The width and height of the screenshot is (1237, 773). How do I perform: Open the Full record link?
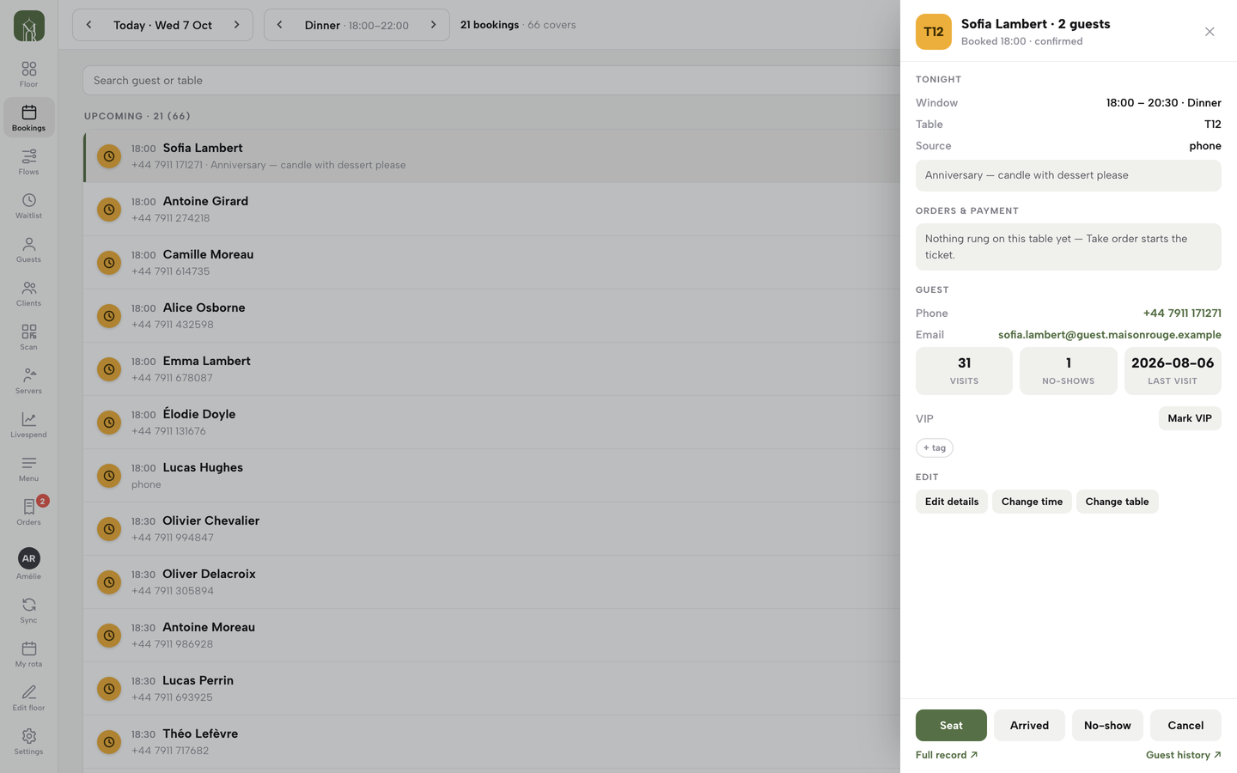tap(947, 755)
